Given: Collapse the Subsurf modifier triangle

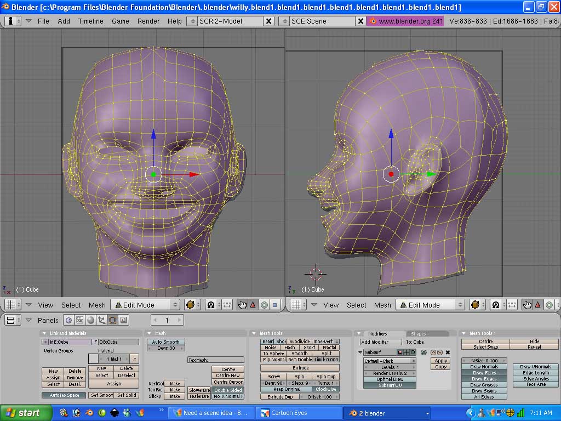Looking at the screenshot, I should [360, 352].
